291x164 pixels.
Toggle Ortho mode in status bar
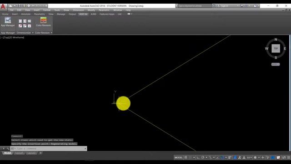point(198,158)
